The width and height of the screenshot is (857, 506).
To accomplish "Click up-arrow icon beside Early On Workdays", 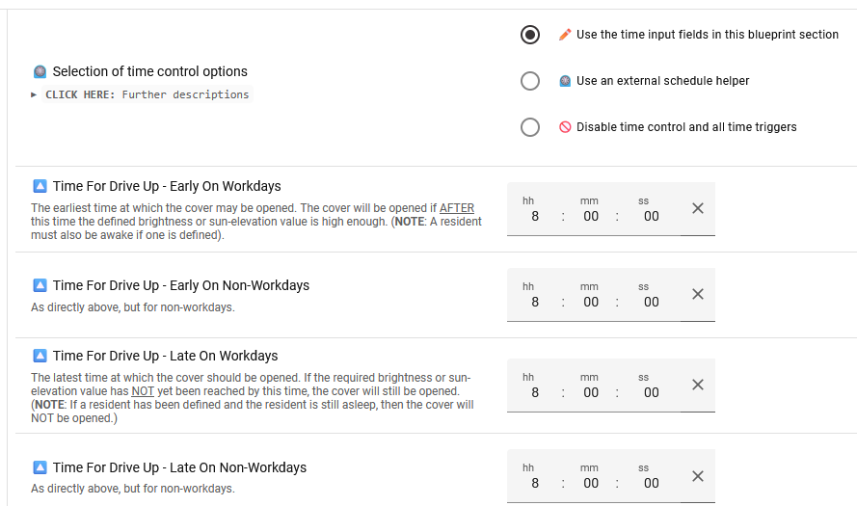I will click(40, 186).
